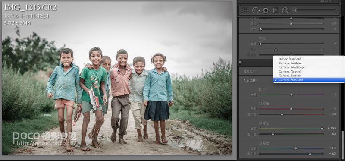Image resolution: width=345 pixels, height=161 pixels.
Task: Adjust the 阴影 色调 tint slider
Action: click(x=291, y=95)
